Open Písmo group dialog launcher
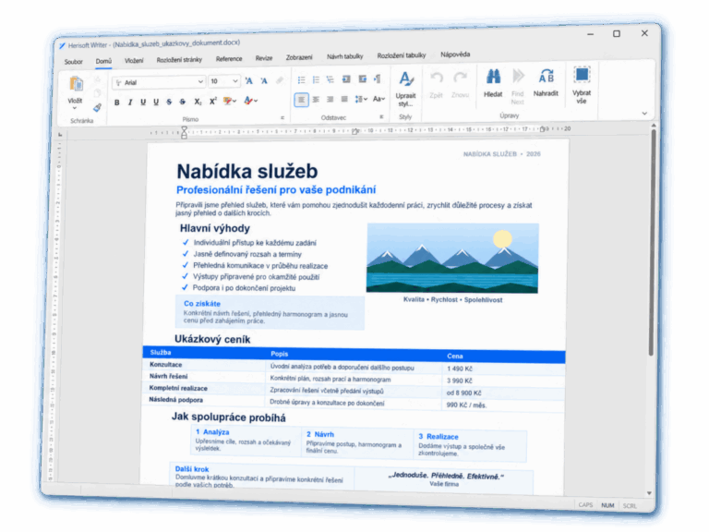709x532 pixels. pyautogui.click(x=282, y=117)
